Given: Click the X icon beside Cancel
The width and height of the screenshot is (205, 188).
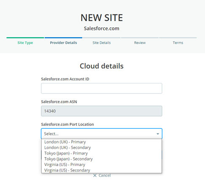Looking at the screenshot, I should [x=95, y=175].
